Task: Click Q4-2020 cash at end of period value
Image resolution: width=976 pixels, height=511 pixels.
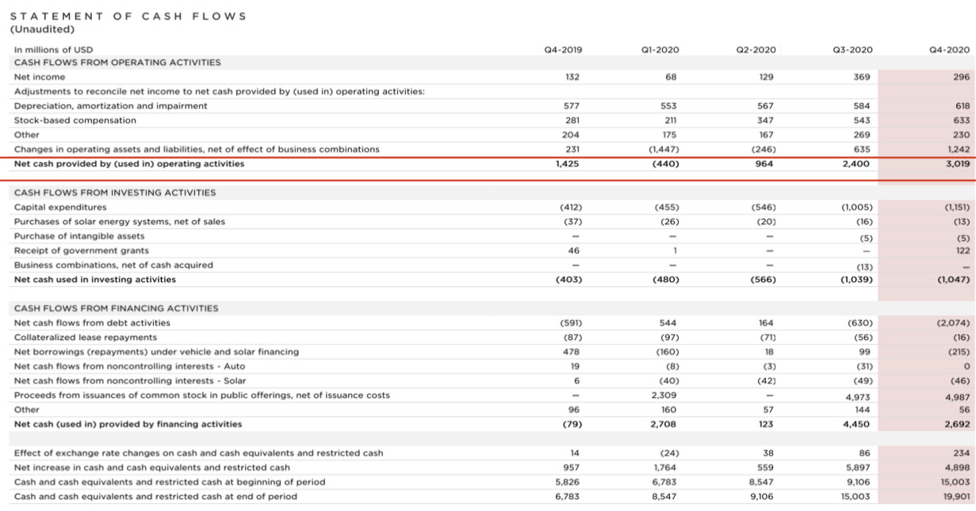Action: pos(955,497)
